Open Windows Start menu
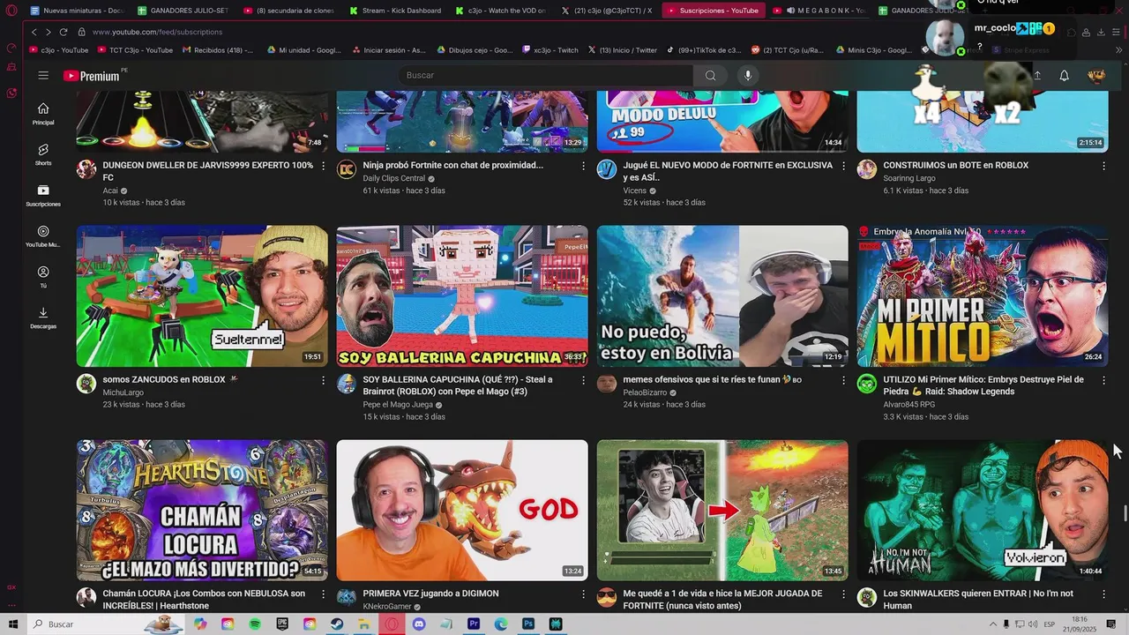1129x635 pixels. pyautogui.click(x=13, y=624)
